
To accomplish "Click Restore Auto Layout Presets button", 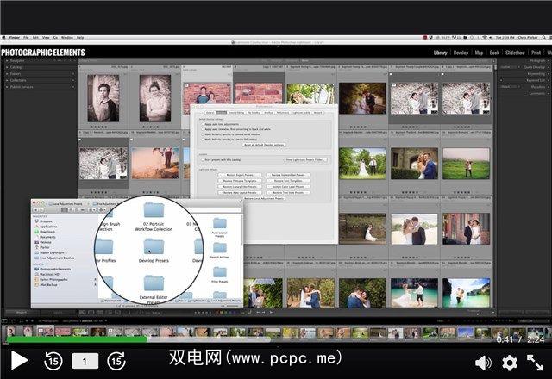I will [x=240, y=193].
